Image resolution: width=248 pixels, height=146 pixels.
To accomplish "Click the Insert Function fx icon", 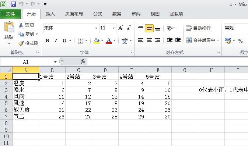I will 83,61.
